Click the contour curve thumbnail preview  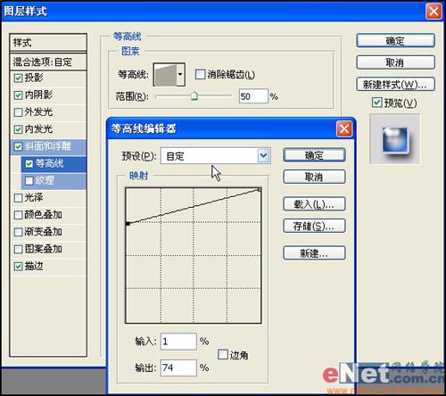(165, 75)
